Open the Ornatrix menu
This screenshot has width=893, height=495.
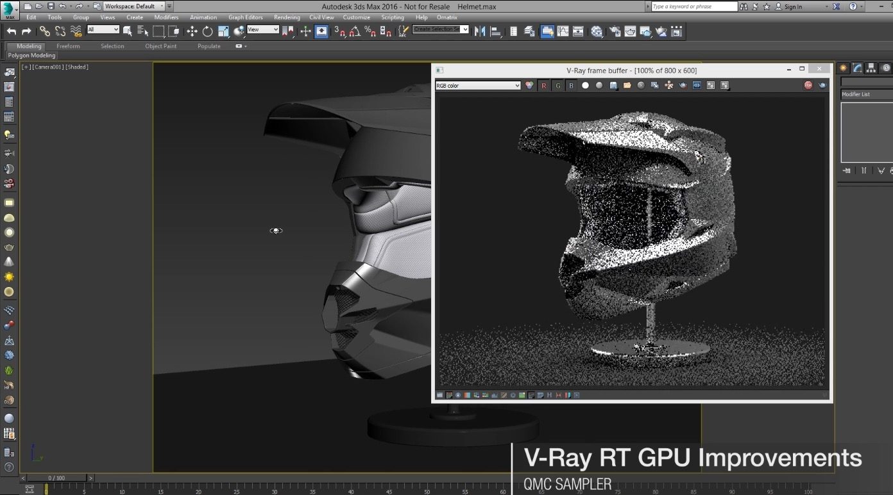click(x=446, y=17)
